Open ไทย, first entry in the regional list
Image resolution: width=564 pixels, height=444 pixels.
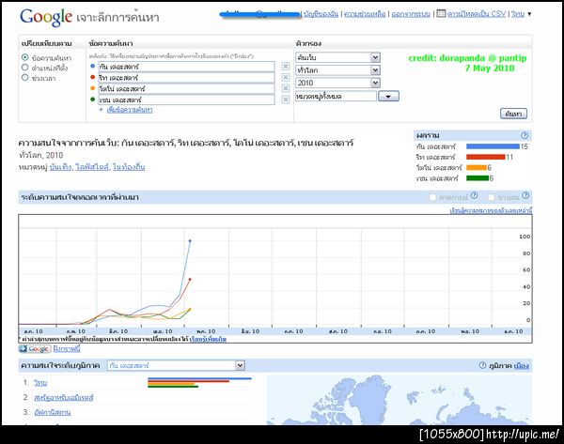coord(40,383)
